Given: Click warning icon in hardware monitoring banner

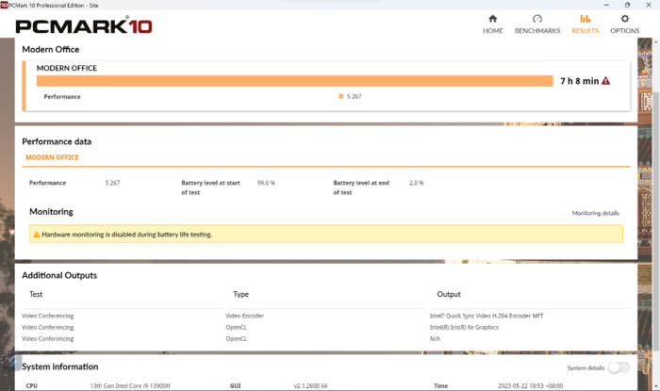Looking at the screenshot, I should [x=37, y=234].
